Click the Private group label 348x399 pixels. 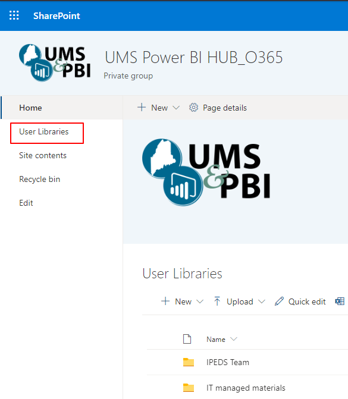point(128,76)
